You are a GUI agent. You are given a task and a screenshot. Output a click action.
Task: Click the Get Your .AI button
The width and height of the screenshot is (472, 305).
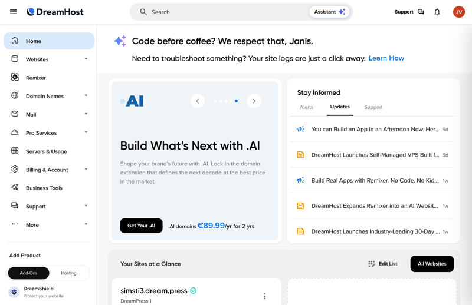click(x=141, y=226)
